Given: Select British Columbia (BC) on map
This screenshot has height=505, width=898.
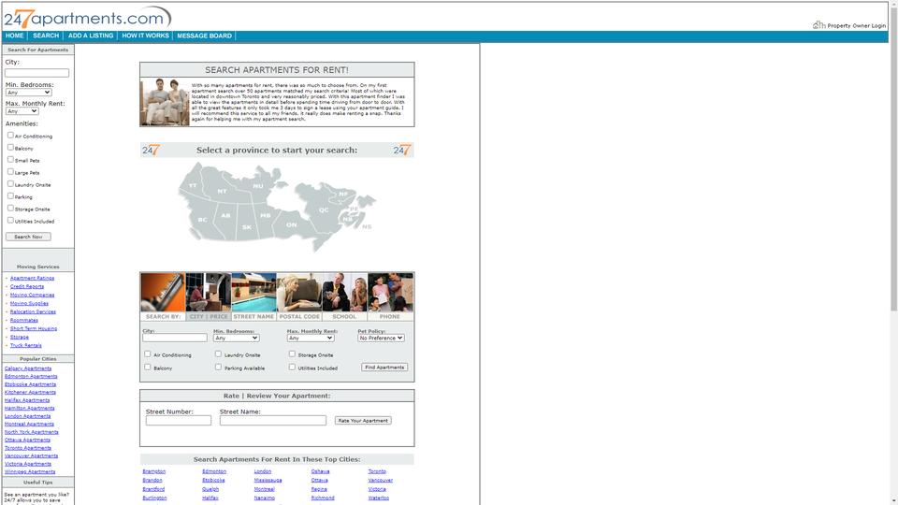Looking at the screenshot, I should [202, 219].
